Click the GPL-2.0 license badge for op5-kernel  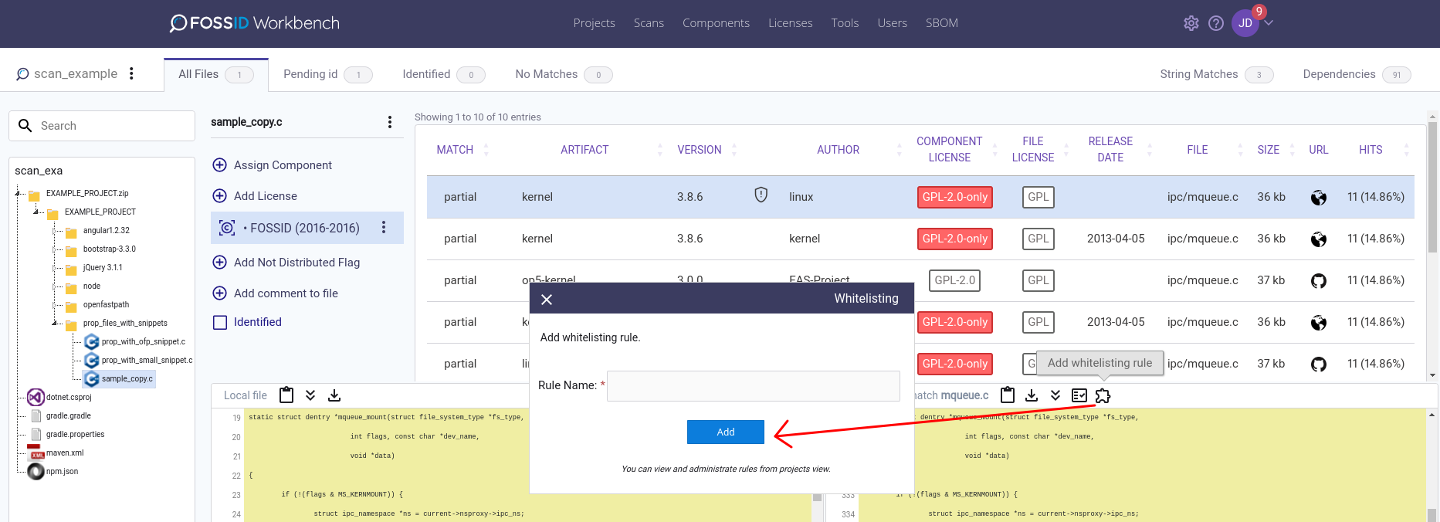click(955, 280)
